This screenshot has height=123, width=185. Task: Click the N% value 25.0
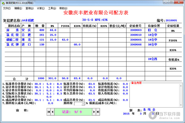coord(53,35)
